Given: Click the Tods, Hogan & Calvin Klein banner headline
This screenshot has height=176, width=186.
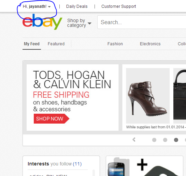Looking at the screenshot, I should click(72, 80).
